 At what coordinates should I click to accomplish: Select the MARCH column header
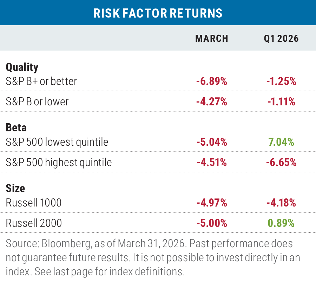pos(211,38)
